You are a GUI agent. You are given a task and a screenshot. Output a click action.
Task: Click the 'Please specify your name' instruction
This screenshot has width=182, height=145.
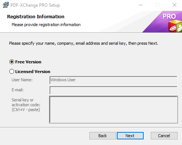[x=83, y=43]
